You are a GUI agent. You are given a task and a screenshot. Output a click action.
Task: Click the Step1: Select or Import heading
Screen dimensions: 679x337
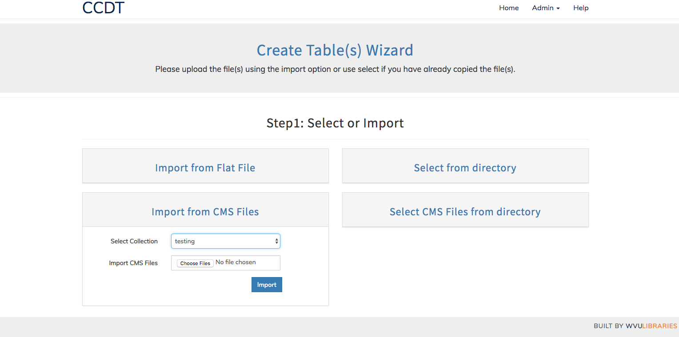tap(335, 123)
